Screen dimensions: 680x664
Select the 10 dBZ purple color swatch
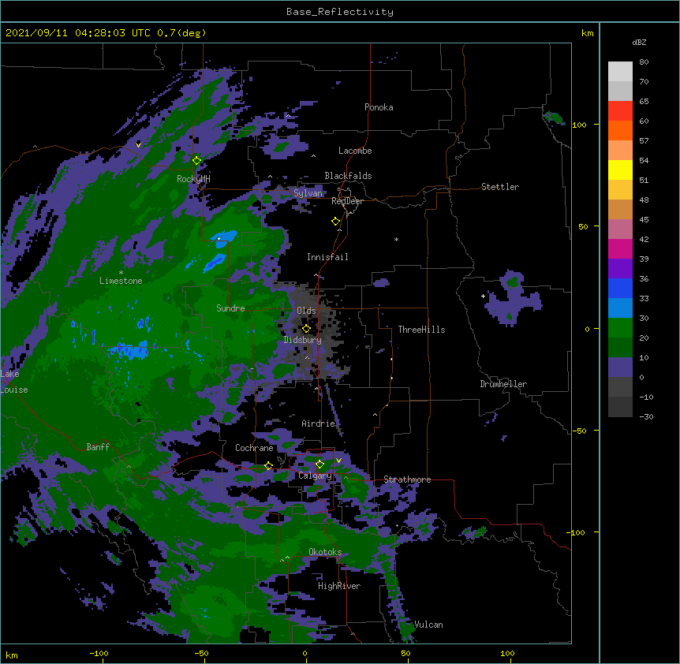click(620, 367)
